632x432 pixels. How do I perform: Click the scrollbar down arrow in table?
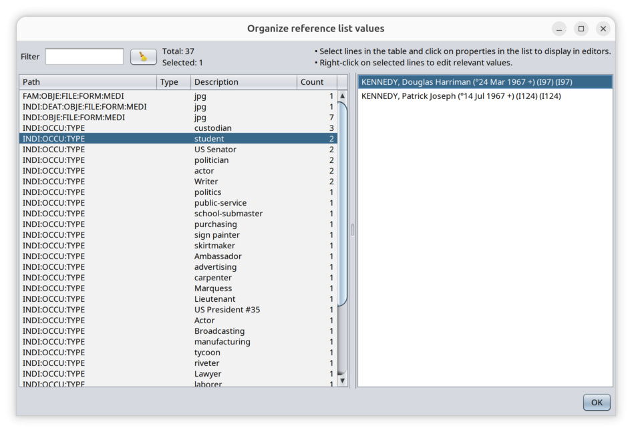point(342,381)
